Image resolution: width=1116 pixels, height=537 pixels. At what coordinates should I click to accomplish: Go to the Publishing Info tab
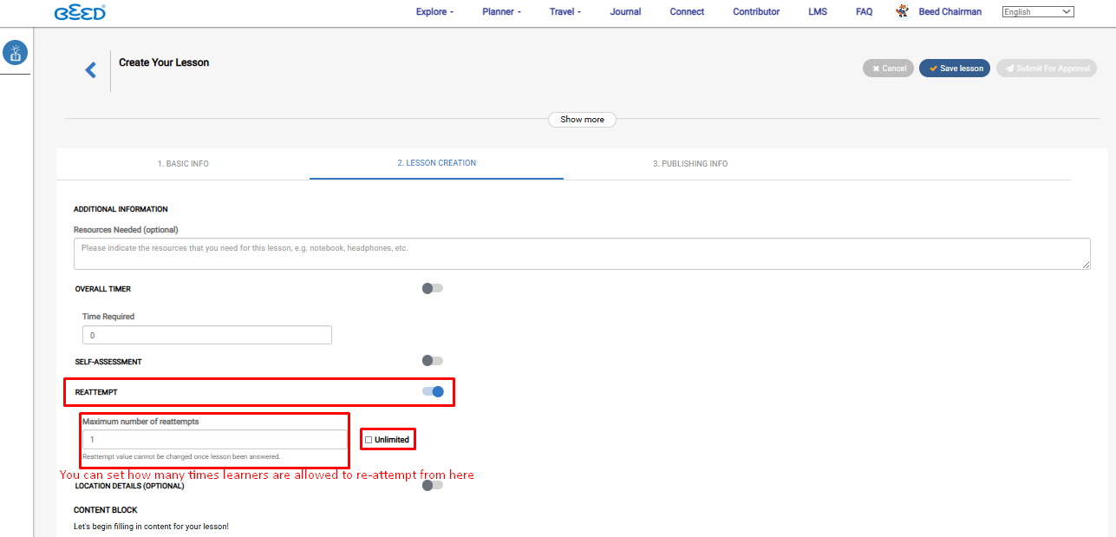[690, 164]
